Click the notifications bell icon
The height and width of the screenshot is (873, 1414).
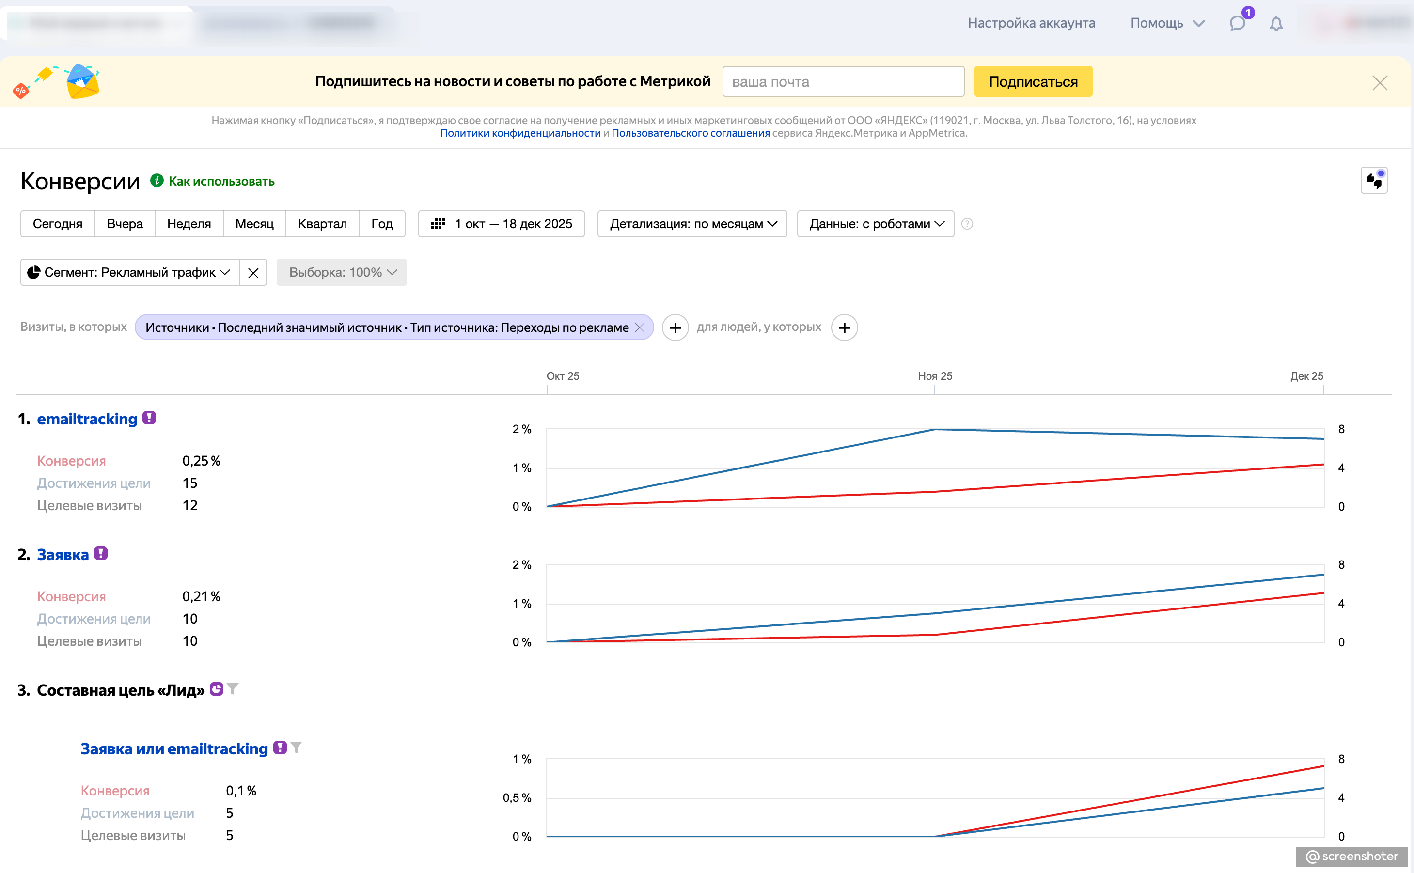(x=1276, y=24)
